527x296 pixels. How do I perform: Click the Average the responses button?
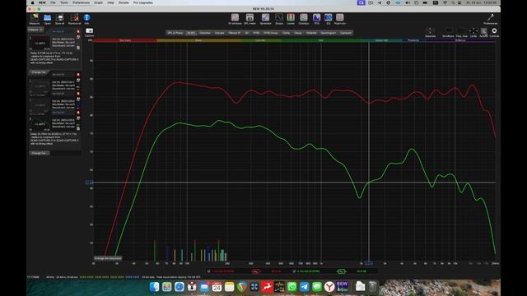click(108, 258)
